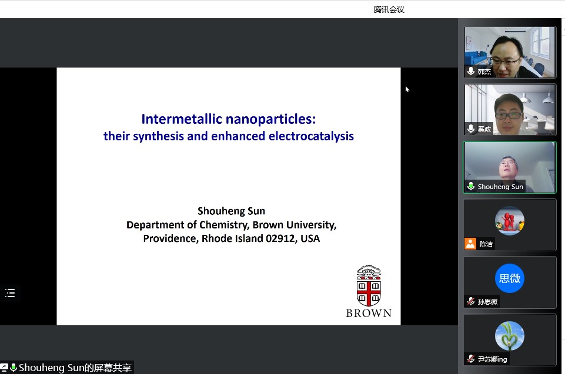Click the blue 思微 avatar circle
The width and height of the screenshot is (565, 374).
coord(509,278)
